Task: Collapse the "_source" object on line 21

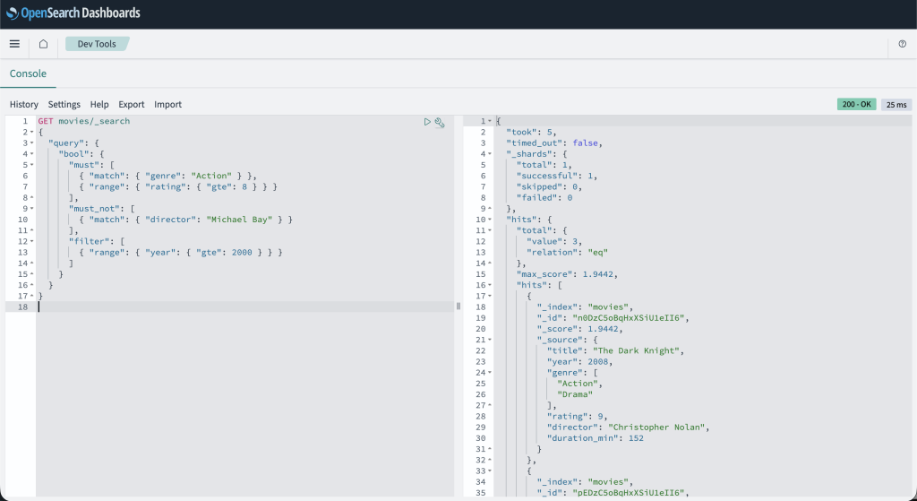Action: coord(489,341)
